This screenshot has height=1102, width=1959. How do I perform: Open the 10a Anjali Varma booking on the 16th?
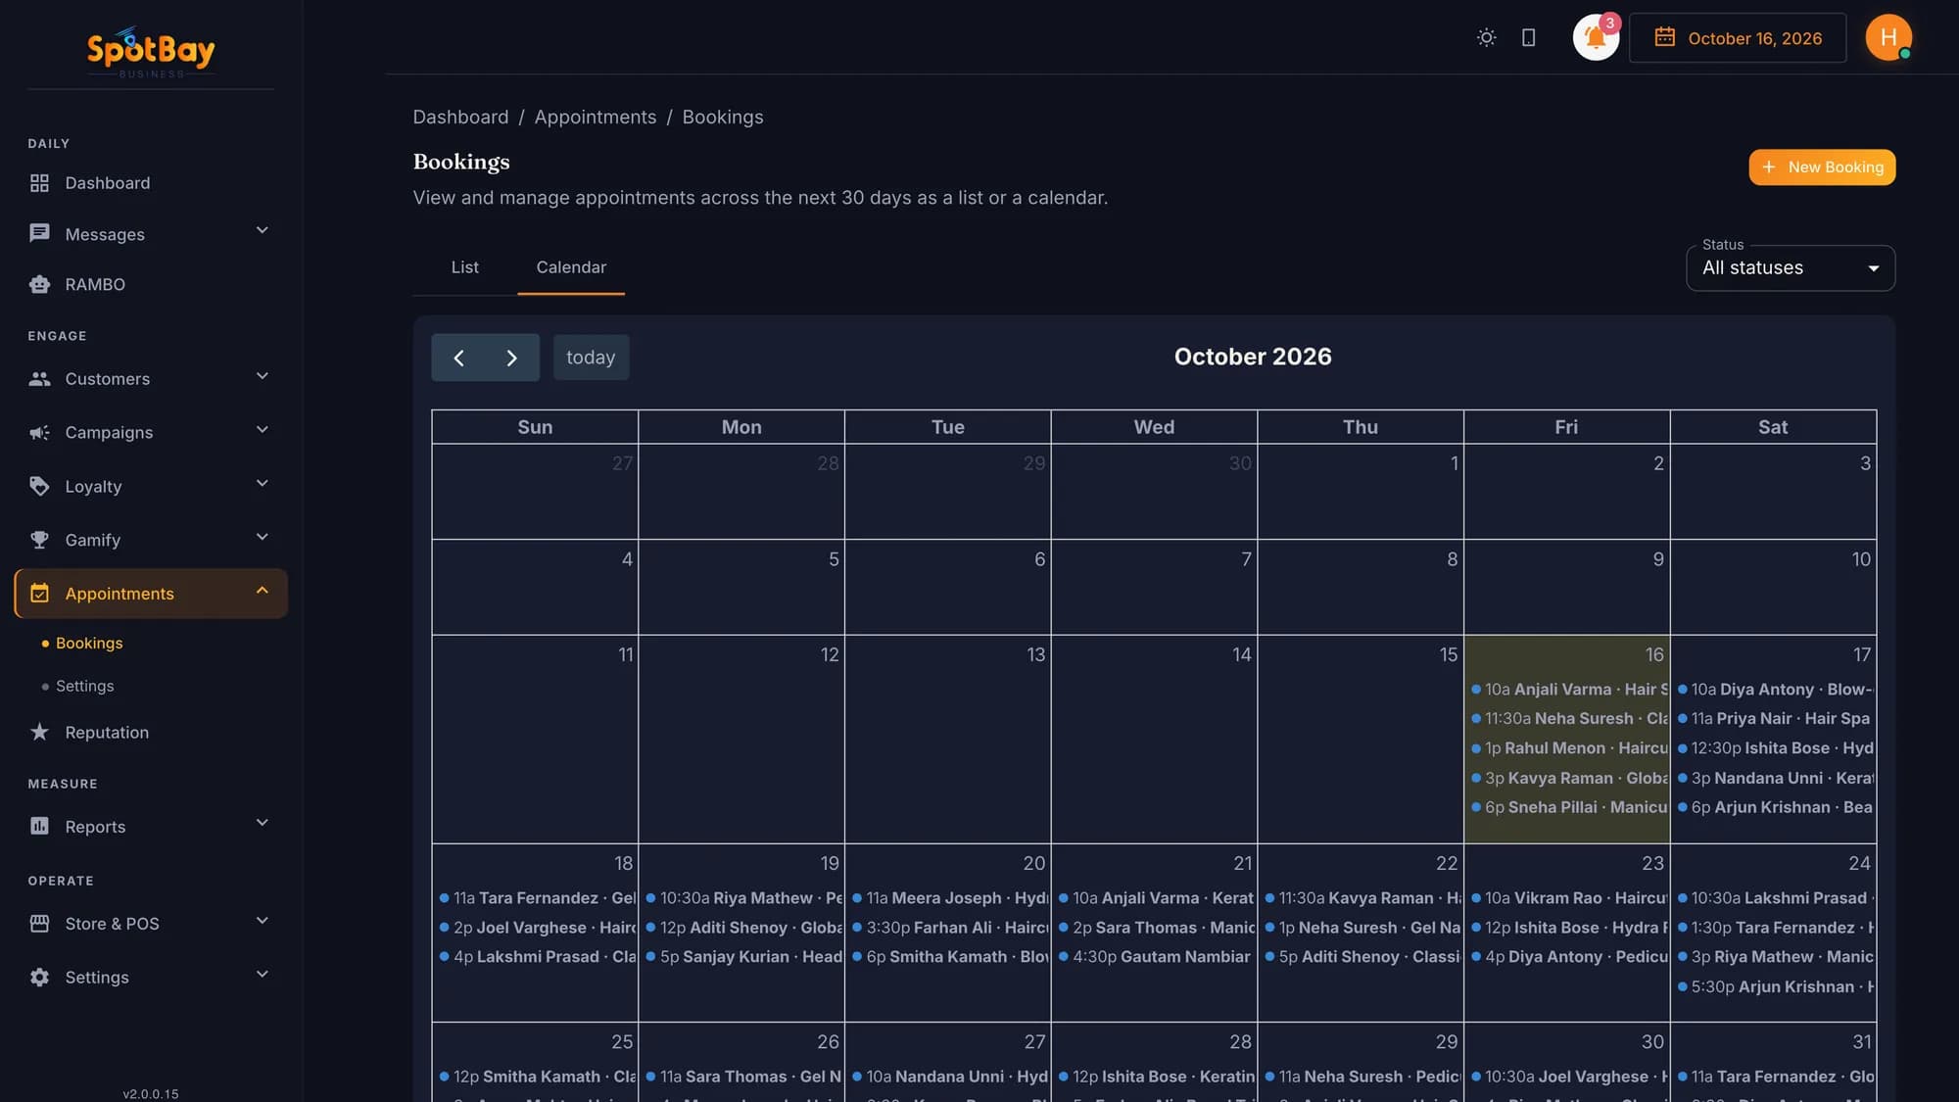pos(1568,690)
